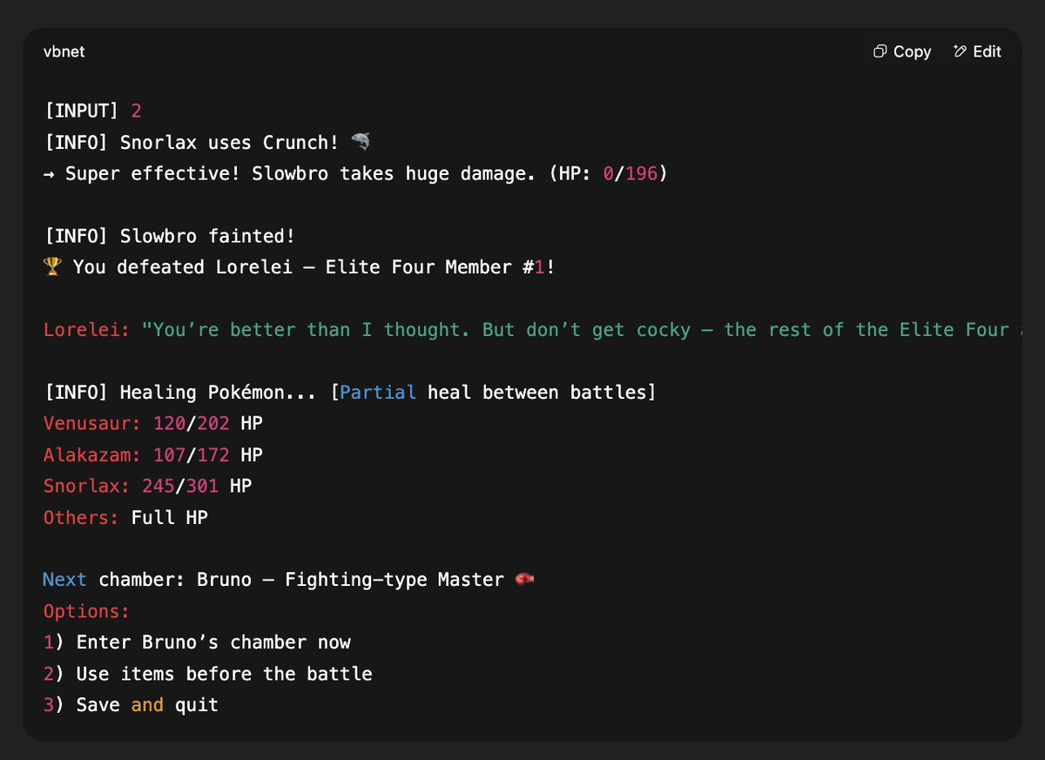Image resolution: width=1045 pixels, height=760 pixels.
Task: Click "Slowbro fainted!" line
Action: (x=170, y=236)
